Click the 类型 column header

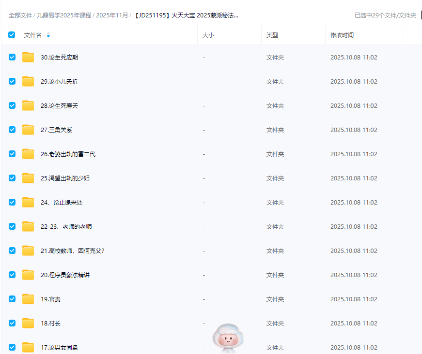tap(272, 35)
